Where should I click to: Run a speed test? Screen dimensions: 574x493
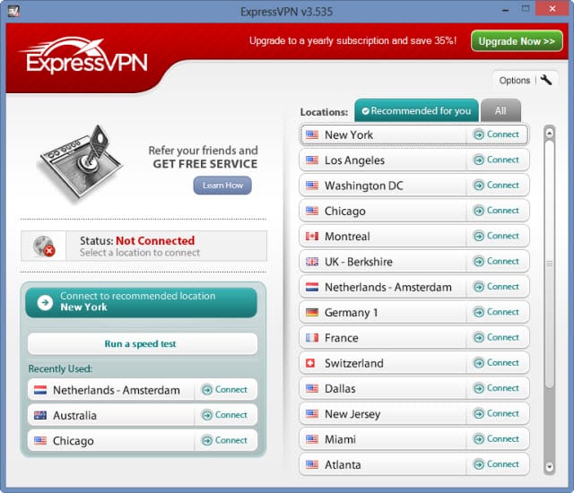point(143,343)
